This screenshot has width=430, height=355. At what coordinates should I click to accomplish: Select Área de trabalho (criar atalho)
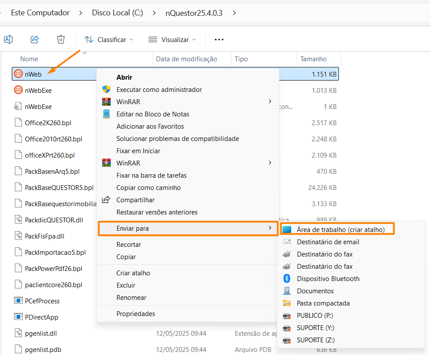[x=340, y=229]
